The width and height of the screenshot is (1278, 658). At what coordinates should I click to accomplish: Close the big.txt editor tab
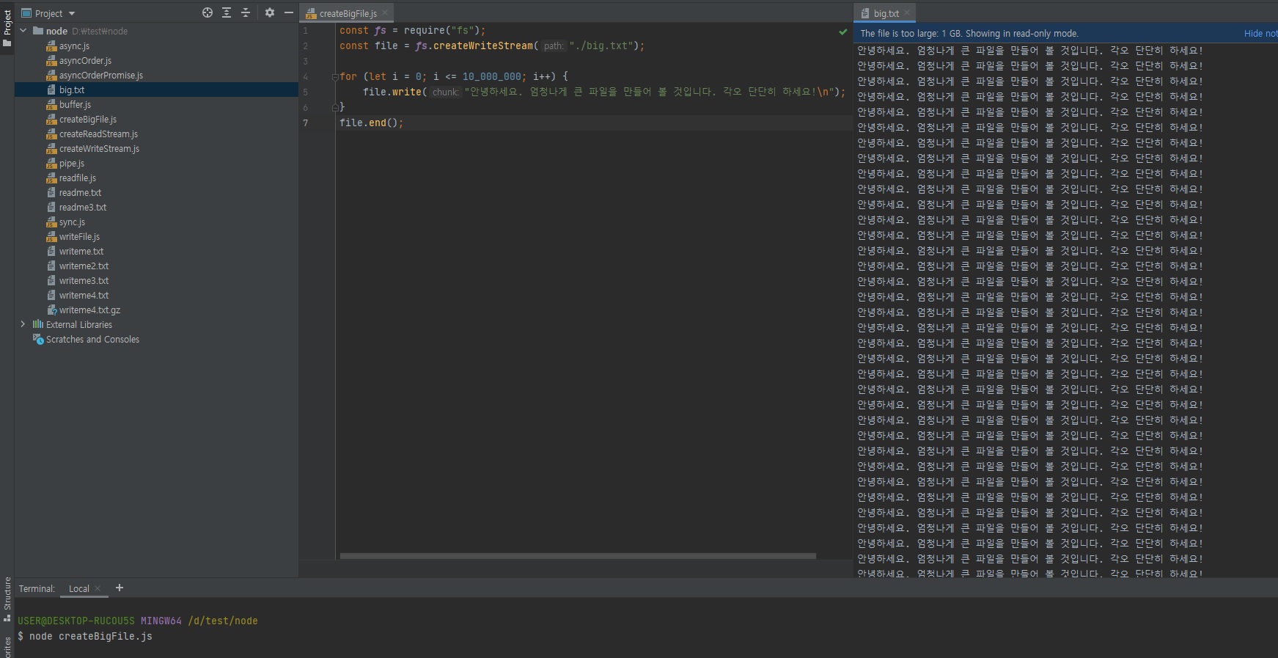(907, 13)
